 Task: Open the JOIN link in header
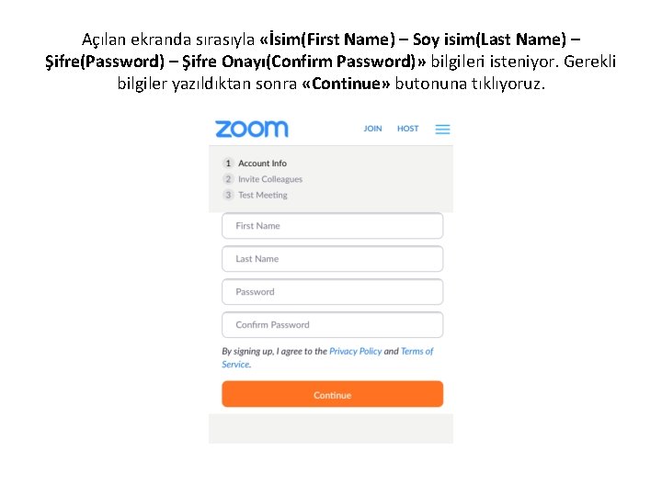[372, 129]
